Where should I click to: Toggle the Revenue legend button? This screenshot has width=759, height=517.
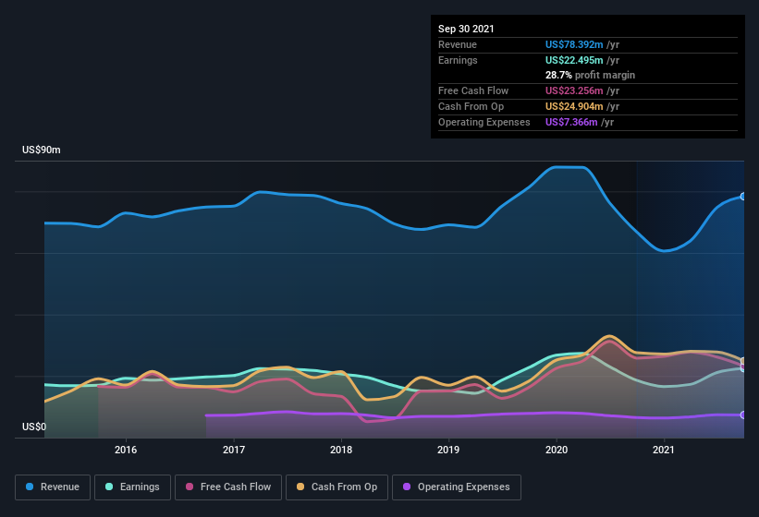click(x=53, y=487)
